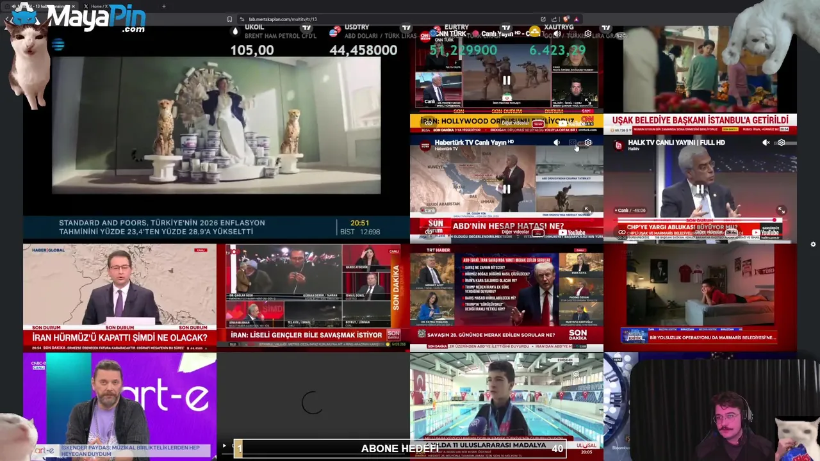Select the LİSELİ GENÇLER SON DAKİKA stream tile
Viewport: 820px width, 461px height.
click(313, 298)
